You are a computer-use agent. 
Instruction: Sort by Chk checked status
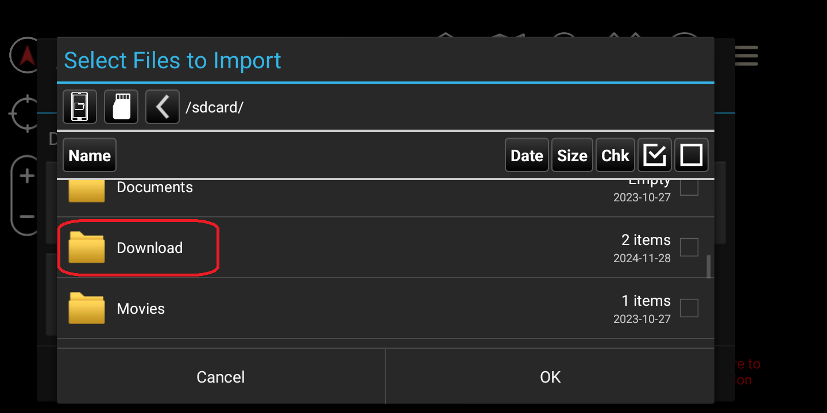[615, 155]
